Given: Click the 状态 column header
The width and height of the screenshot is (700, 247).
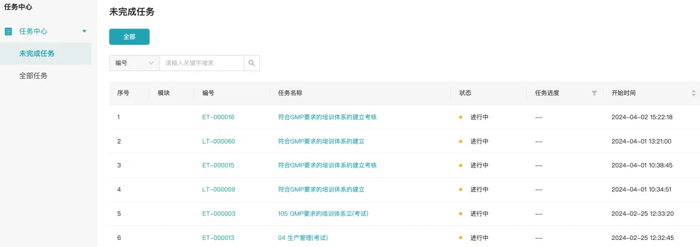Looking at the screenshot, I should [465, 93].
